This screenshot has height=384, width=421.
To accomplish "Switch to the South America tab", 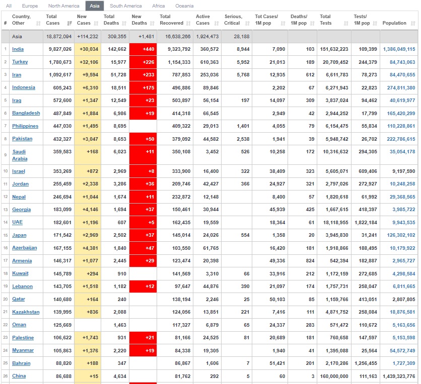I will [126, 6].
